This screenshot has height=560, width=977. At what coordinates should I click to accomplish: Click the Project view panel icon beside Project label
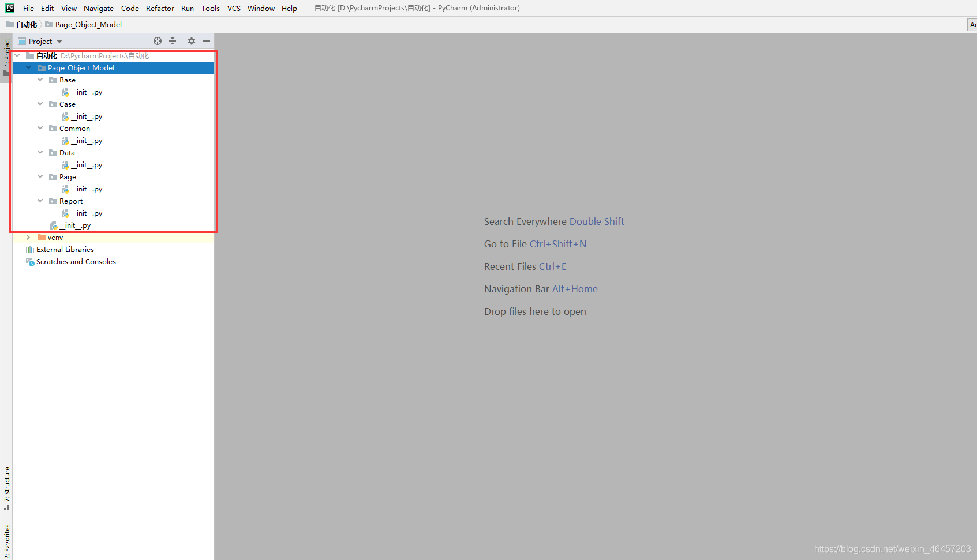click(22, 42)
